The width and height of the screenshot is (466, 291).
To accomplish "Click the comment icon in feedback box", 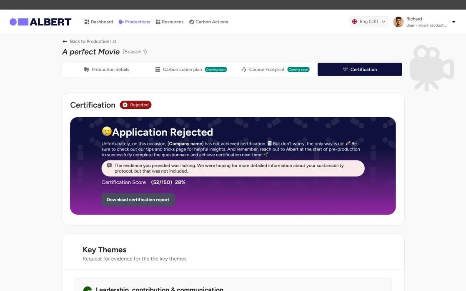I will point(109,166).
